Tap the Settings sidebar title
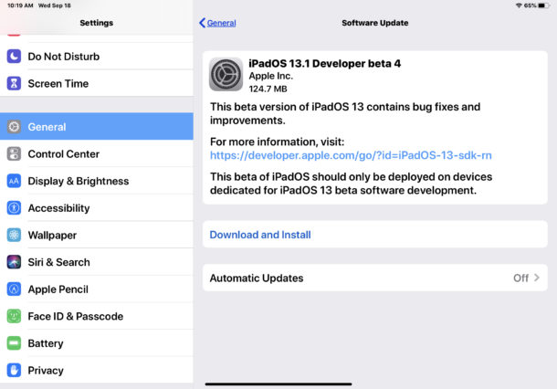Screen dimensions: 557x389 point(96,23)
